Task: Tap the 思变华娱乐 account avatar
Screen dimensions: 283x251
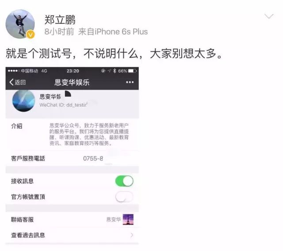Action: [23, 101]
